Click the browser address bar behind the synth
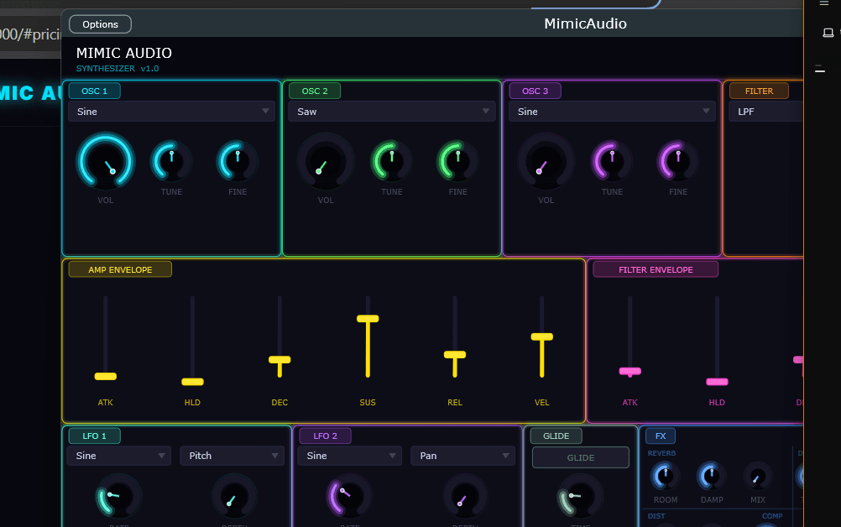Viewport: 841px width, 527px height. [x=30, y=34]
